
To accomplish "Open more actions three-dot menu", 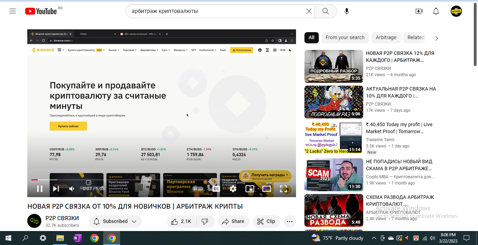I will (x=290, y=221).
